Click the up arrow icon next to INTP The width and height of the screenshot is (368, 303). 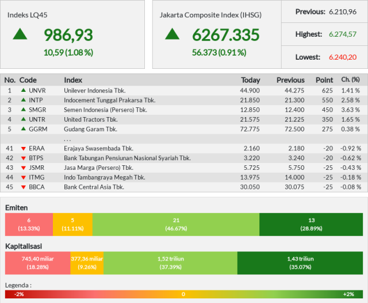24,100
